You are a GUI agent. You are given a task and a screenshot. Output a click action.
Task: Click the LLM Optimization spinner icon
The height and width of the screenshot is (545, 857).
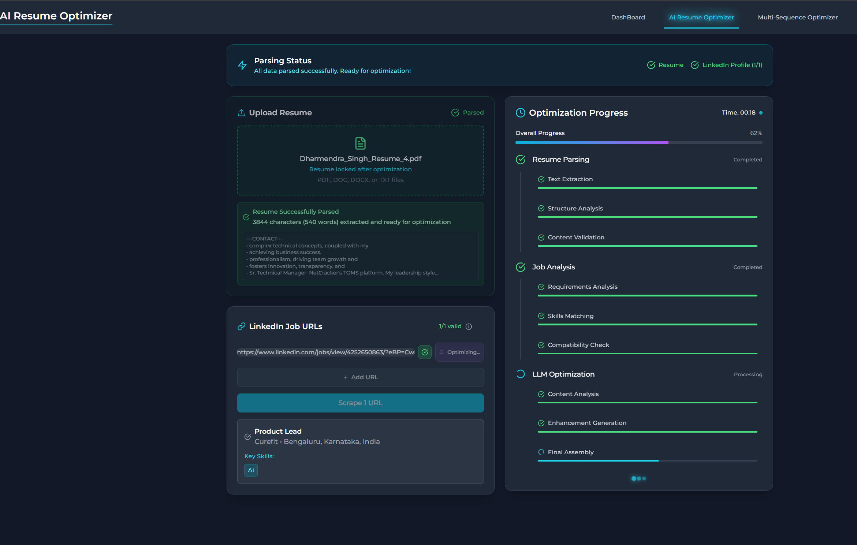coord(520,374)
